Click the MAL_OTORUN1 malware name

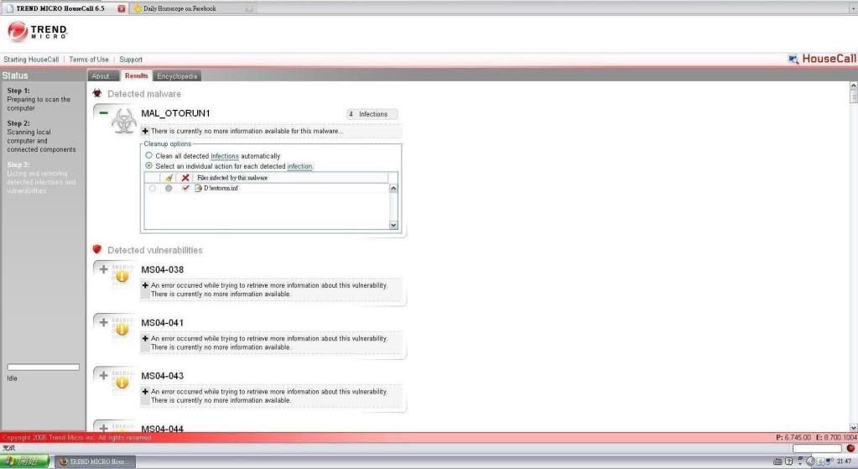pos(175,113)
